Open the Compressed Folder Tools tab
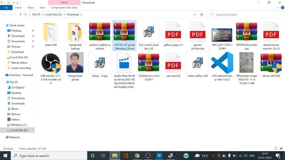Image resolution: width=285 pixels, height=160 pixels. 64,8
